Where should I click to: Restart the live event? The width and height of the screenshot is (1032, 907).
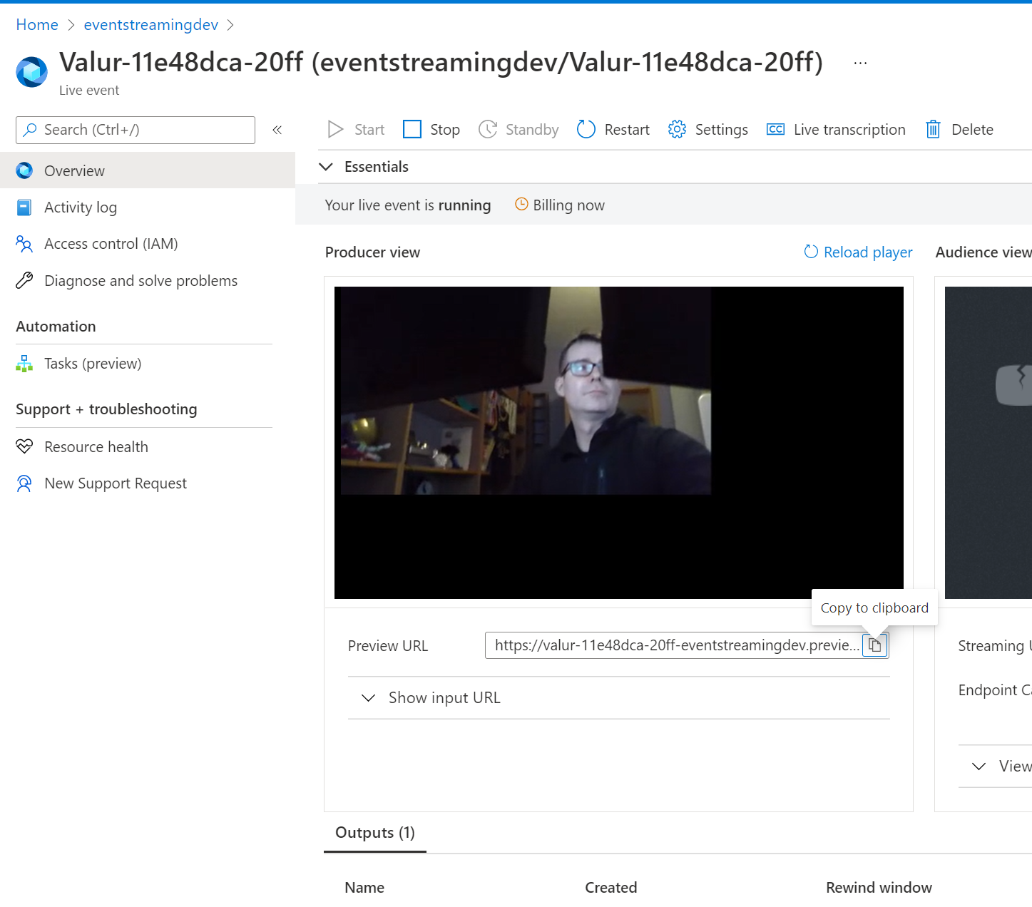(x=613, y=129)
